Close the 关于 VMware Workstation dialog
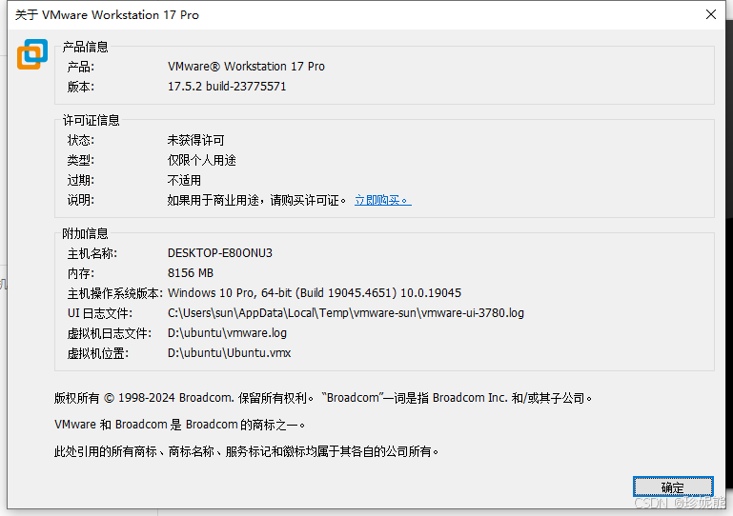Screen dimensions: 733x516 [710, 14]
